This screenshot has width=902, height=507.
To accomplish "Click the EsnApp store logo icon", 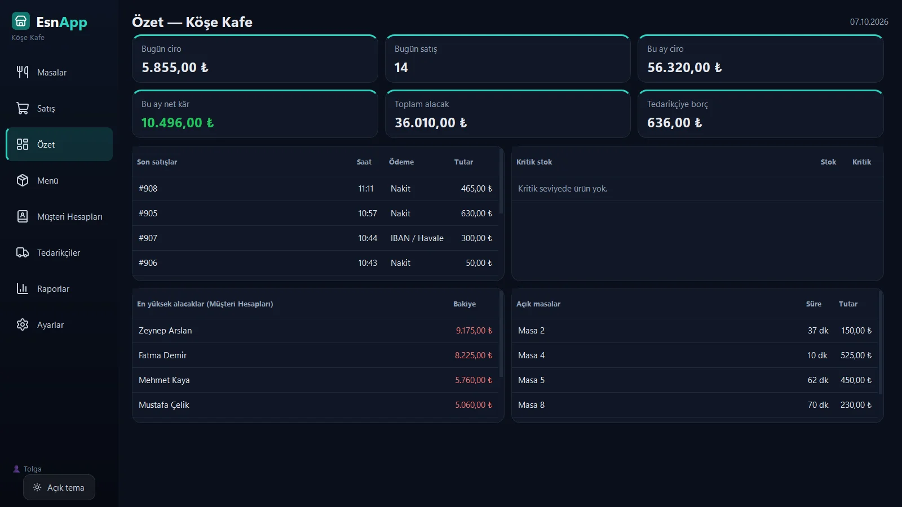I will (x=21, y=21).
